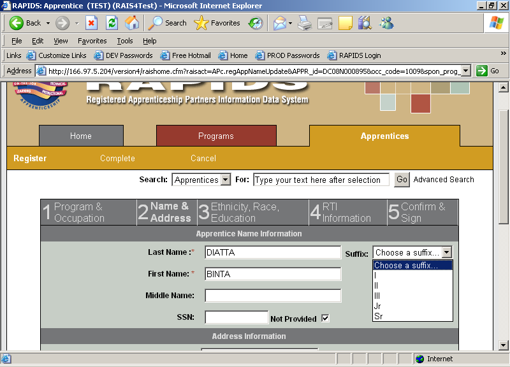Choose suffix III from the list

[378, 296]
